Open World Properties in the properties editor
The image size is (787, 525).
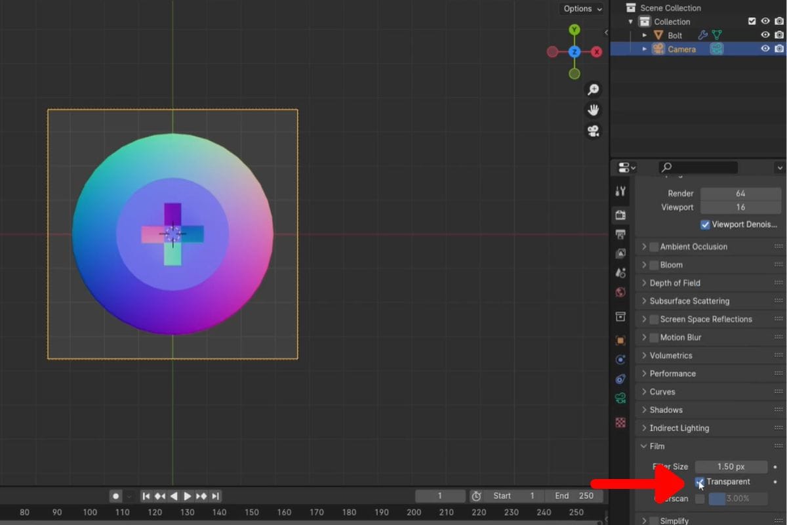(620, 292)
